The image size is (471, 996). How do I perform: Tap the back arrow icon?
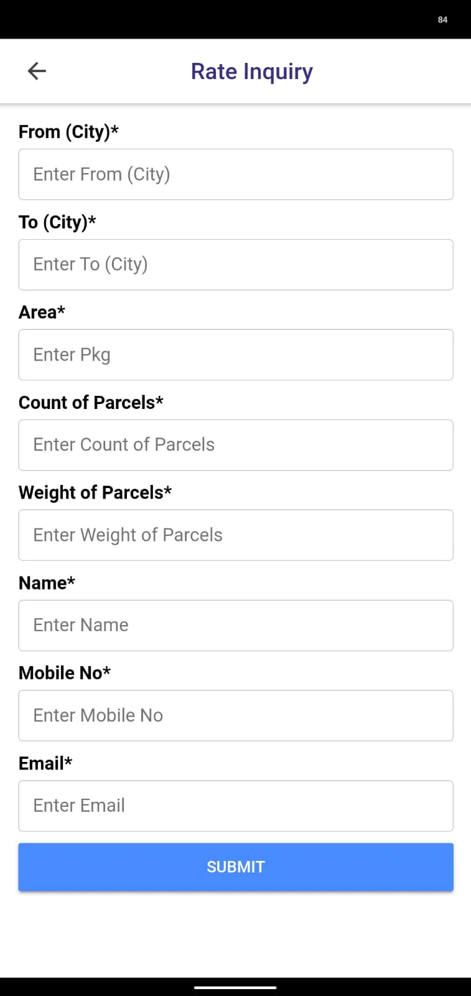(x=37, y=71)
